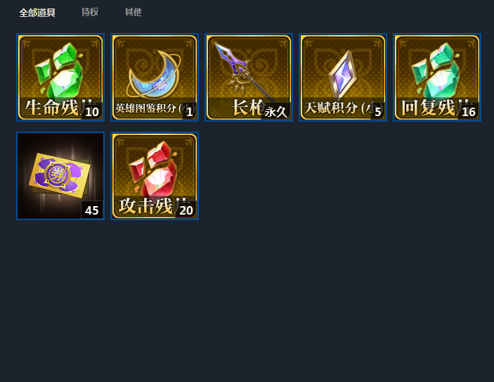Open the purple 券 ticket item
The width and height of the screenshot is (494, 382).
[x=60, y=176]
